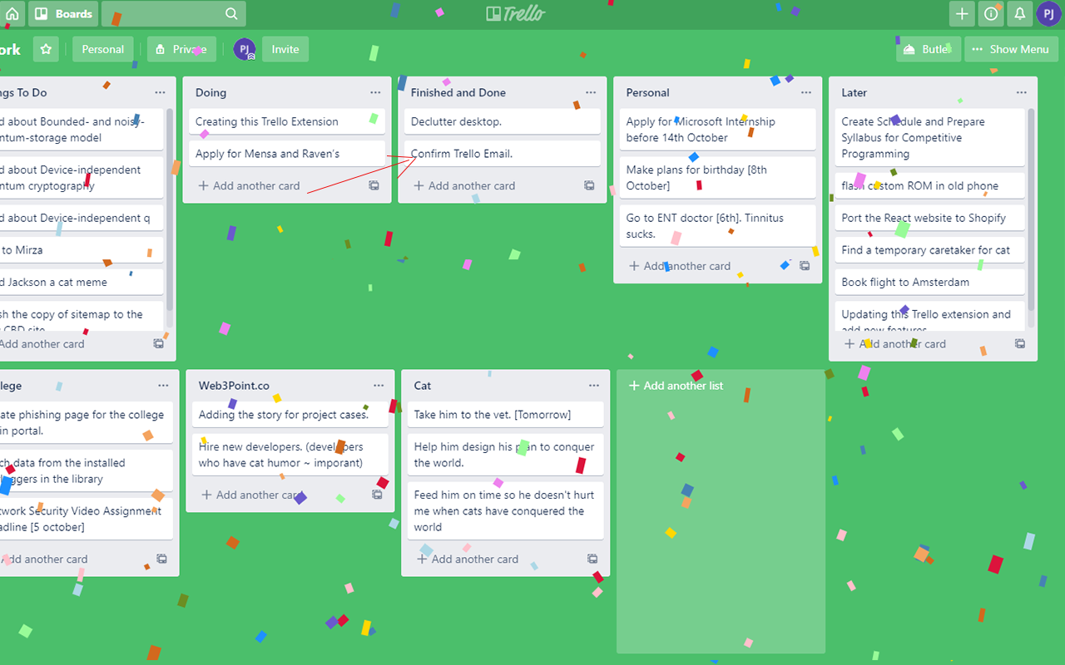The height and width of the screenshot is (665, 1065).
Task: Click template card icon in Later list
Action: (x=1020, y=343)
